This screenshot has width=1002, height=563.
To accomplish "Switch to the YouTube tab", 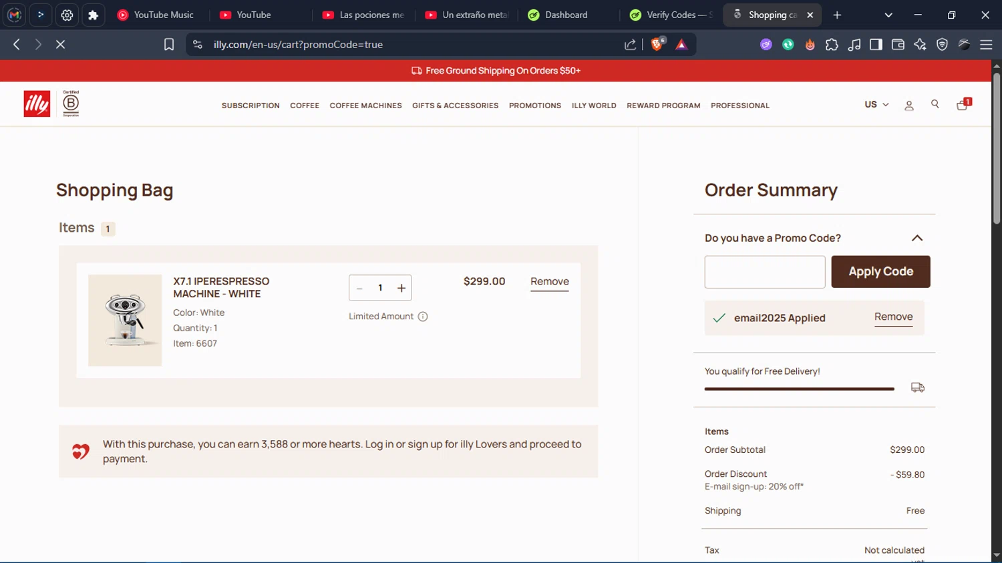I will [x=260, y=15].
